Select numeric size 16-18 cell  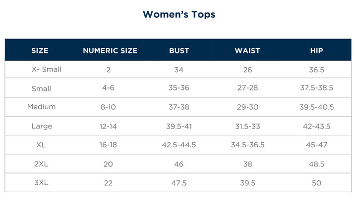108,145
